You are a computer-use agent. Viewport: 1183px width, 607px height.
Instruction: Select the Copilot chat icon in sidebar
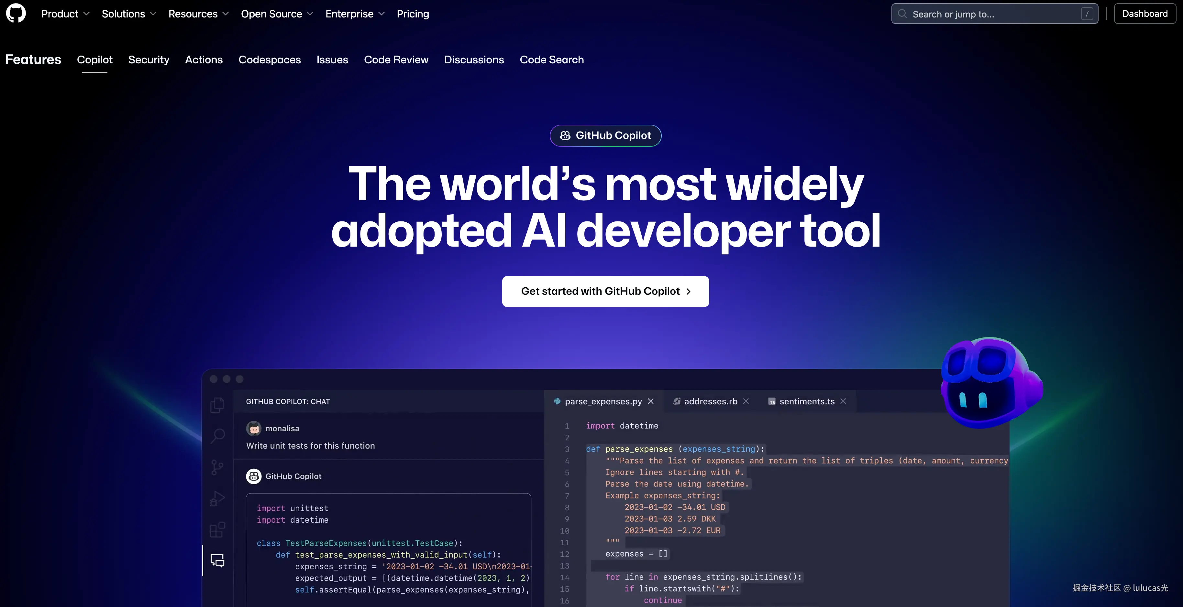(217, 560)
